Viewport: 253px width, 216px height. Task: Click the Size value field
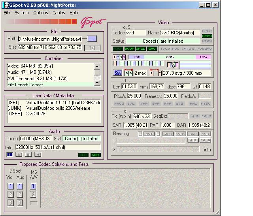tap(50, 47)
